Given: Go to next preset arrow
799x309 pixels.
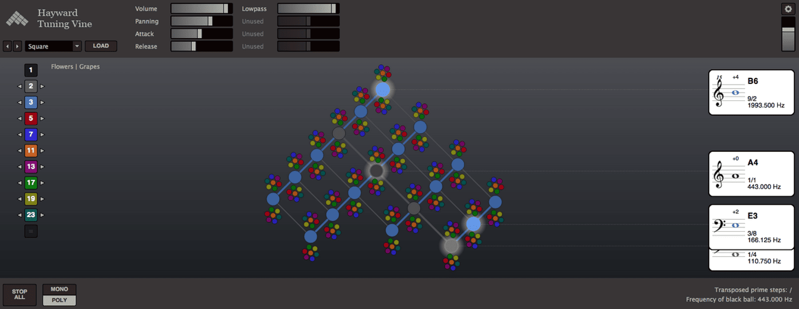Looking at the screenshot, I should pos(17,46).
